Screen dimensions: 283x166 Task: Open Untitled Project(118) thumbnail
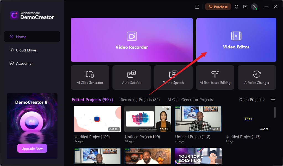(198, 119)
